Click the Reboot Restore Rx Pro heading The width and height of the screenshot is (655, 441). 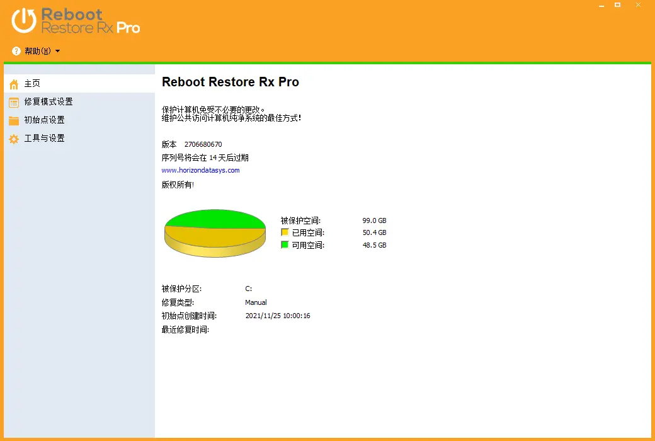tap(231, 82)
